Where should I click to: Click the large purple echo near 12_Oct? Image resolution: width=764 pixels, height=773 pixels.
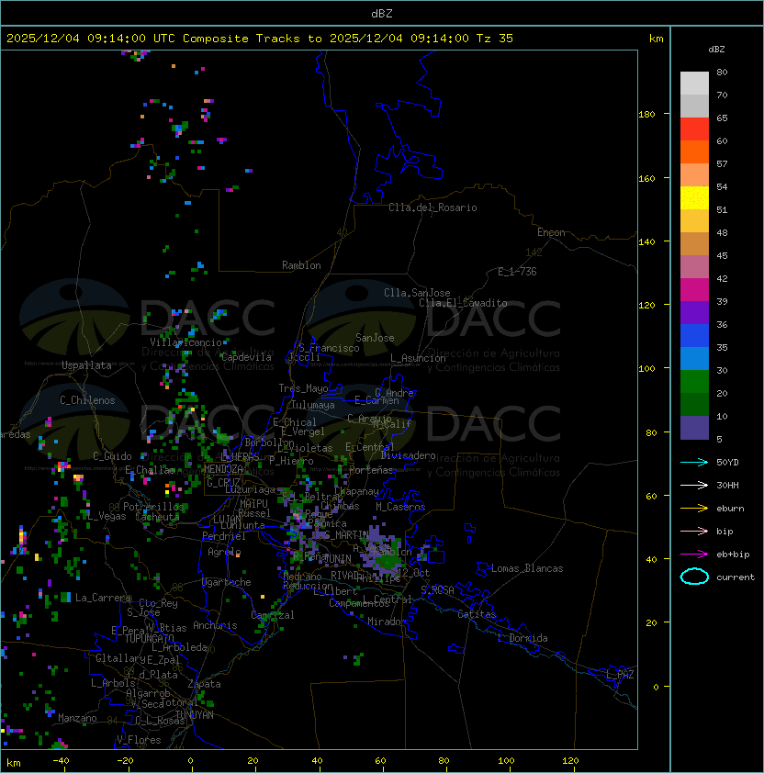380,549
